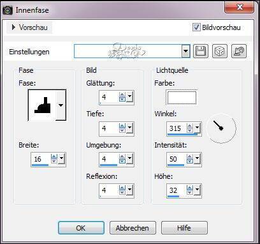The height and width of the screenshot is (244, 260).
Task: Increase Glättung value with up arrow
Action: pos(122,95)
